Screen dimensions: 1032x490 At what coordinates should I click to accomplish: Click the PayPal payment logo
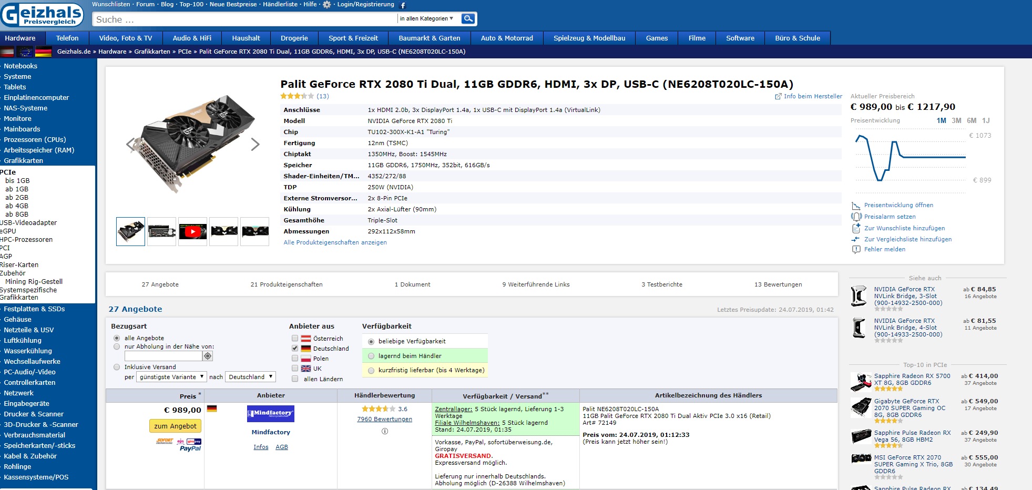[190, 448]
